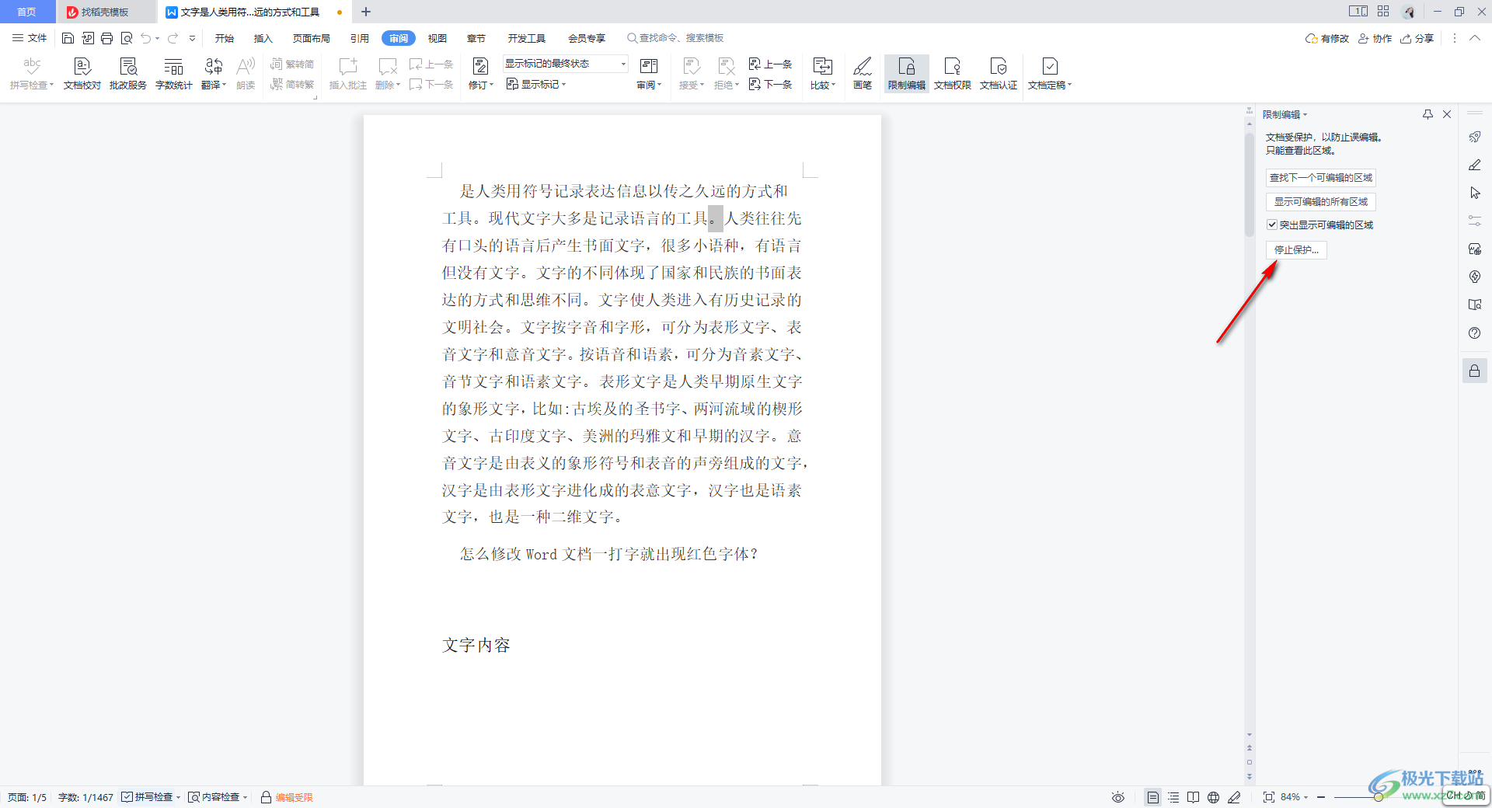The image size is (1492, 808).
Task: Open the 文件 file menu
Action: 30,38
